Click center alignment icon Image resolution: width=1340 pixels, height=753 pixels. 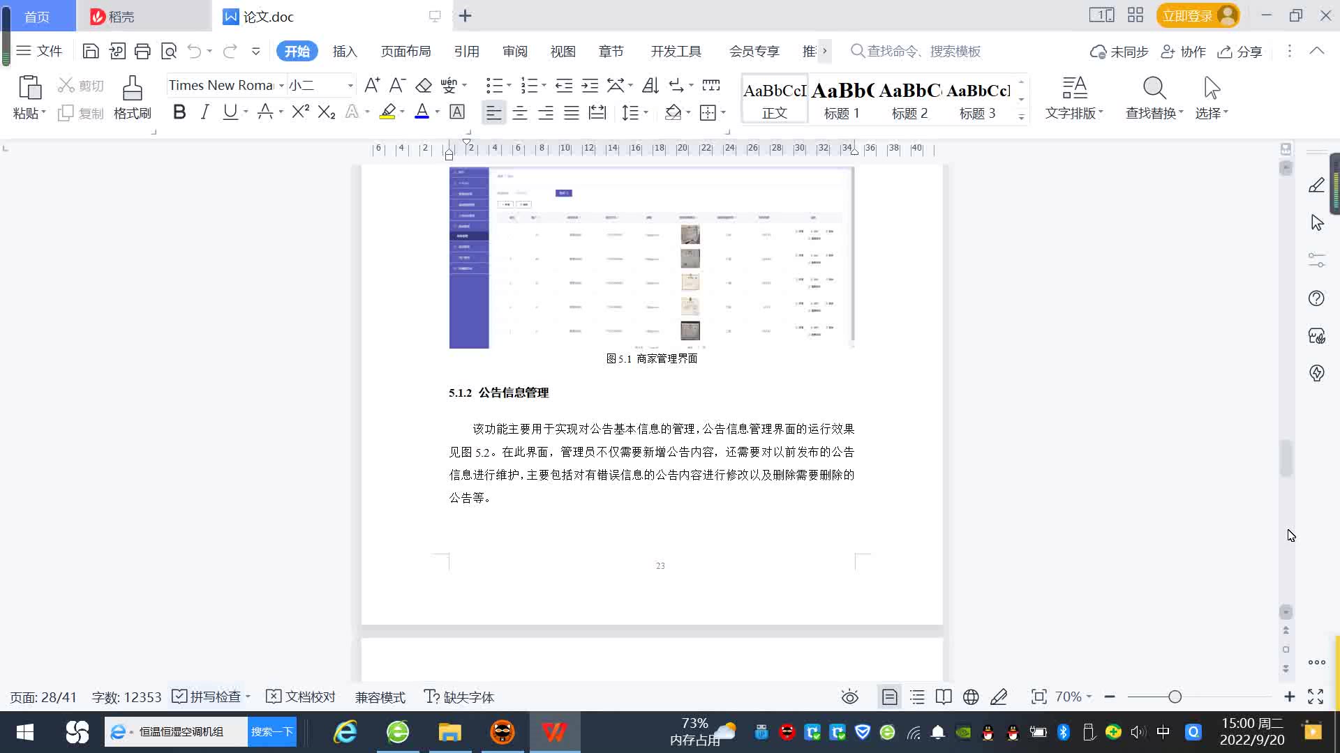point(520,112)
